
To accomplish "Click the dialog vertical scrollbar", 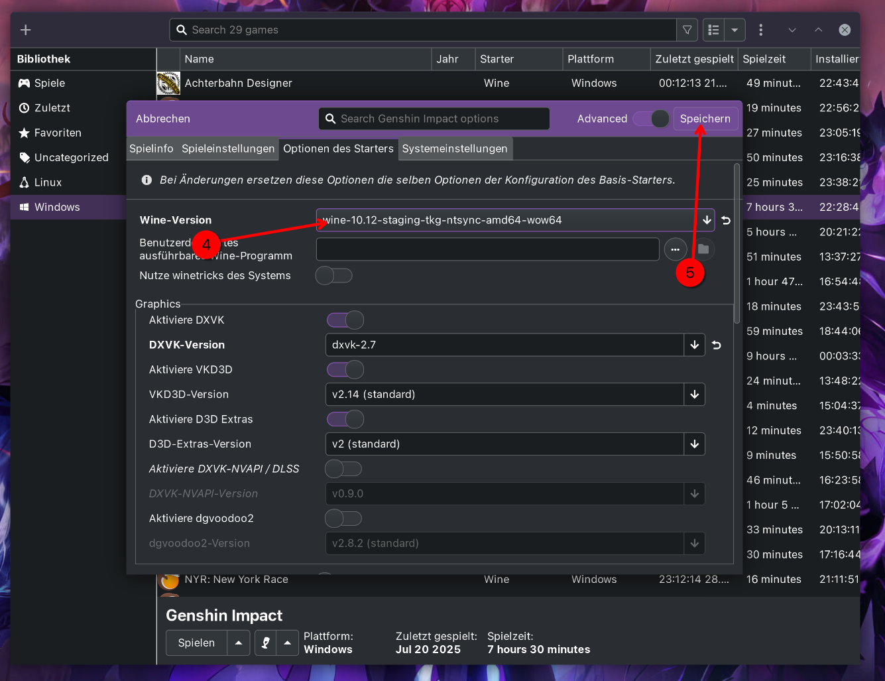I will click(737, 244).
